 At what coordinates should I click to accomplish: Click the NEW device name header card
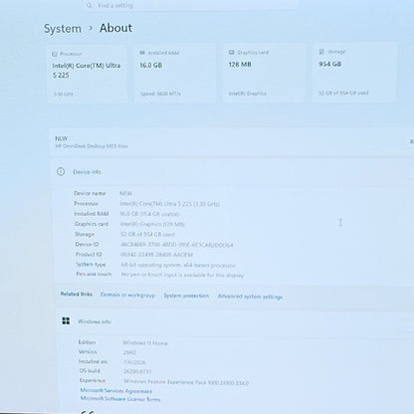[x=232, y=142]
